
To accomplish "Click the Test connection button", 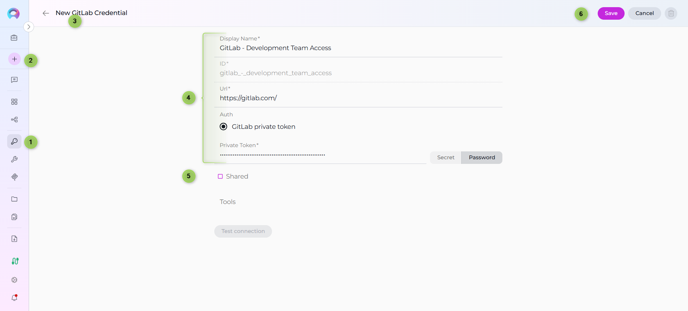I will tap(243, 231).
